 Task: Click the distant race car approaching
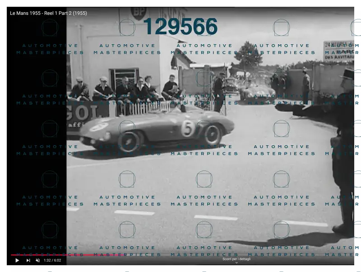click(x=258, y=92)
